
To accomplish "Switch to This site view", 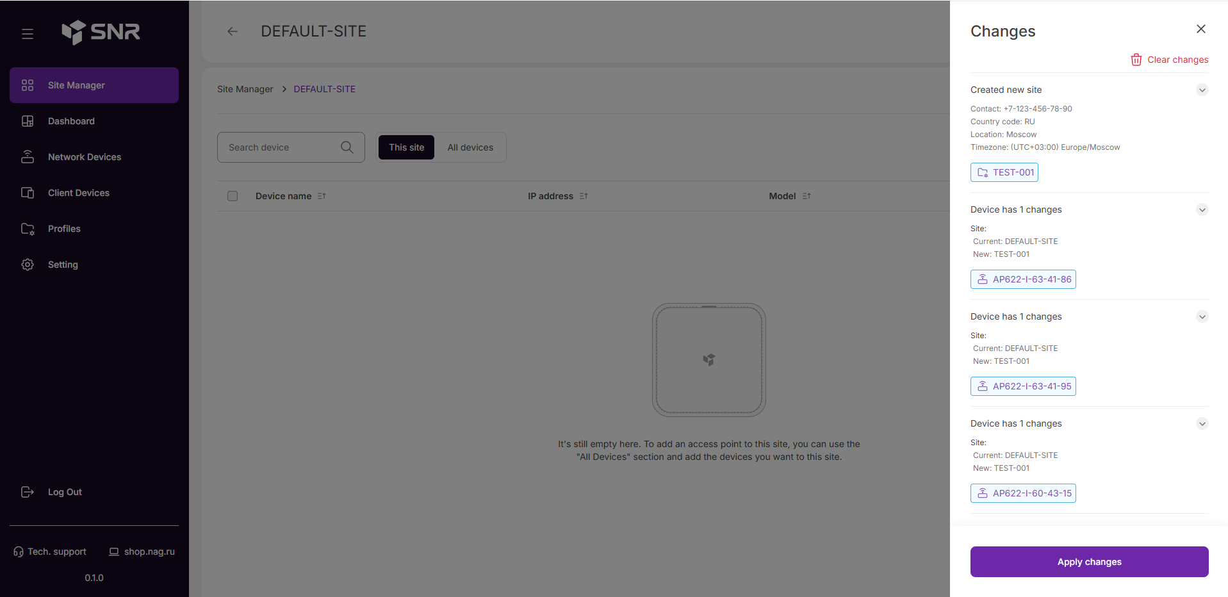I will pos(406,147).
